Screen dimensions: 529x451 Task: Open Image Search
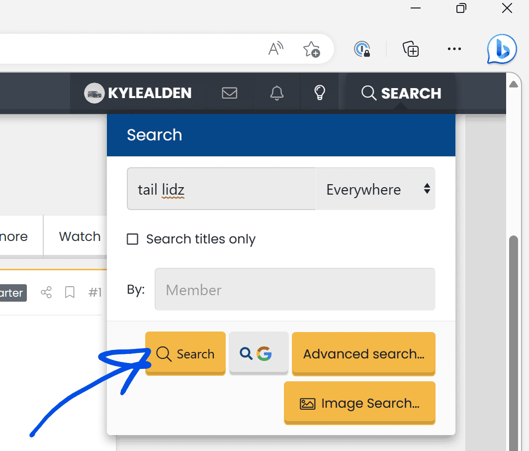click(359, 403)
